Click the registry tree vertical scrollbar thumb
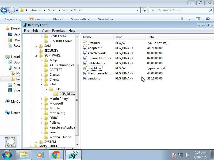 (x=77, y=99)
